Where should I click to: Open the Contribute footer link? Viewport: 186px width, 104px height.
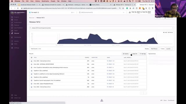click(x=171, y=100)
